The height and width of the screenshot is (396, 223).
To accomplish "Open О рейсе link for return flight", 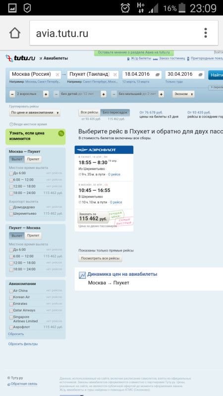I will click(x=116, y=202).
